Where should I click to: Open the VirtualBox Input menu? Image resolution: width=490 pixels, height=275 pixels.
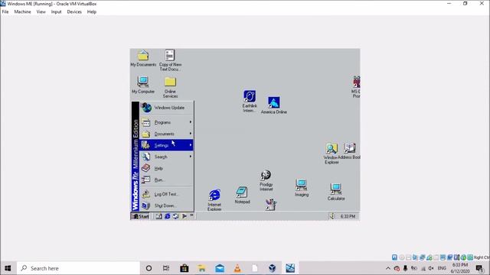tap(56, 12)
